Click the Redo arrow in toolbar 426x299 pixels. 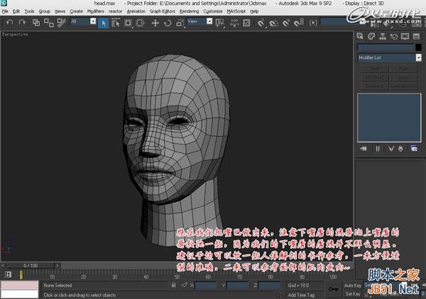(x=21, y=23)
